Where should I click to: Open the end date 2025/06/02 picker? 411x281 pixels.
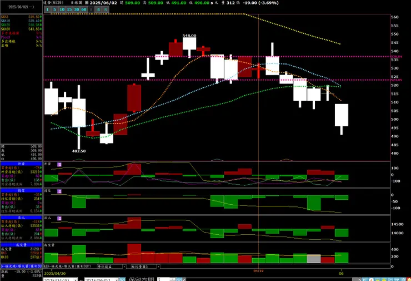tap(102, 280)
